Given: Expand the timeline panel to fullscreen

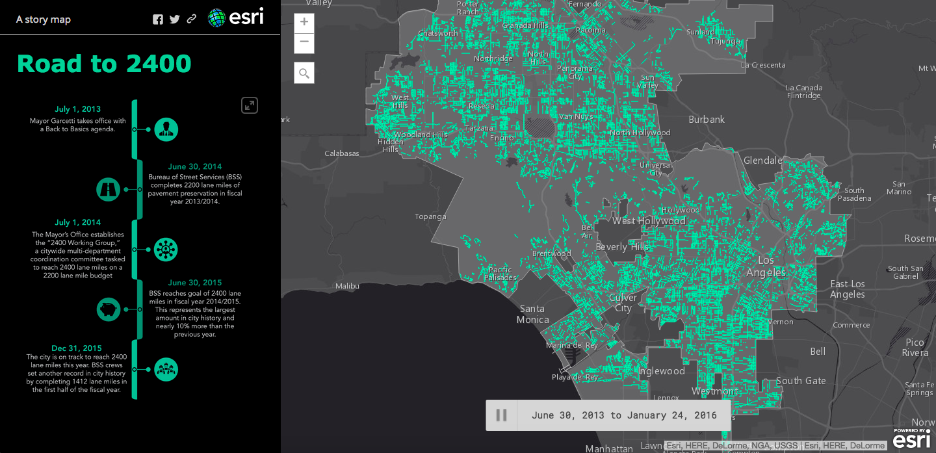Looking at the screenshot, I should click(x=250, y=105).
